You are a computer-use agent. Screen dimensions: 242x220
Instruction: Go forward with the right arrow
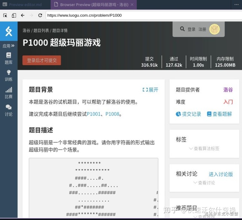pyautogui.click(x=31, y=15)
